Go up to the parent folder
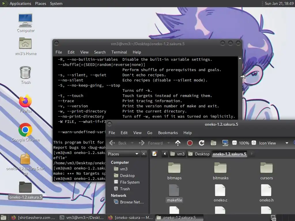 click(178, 143)
